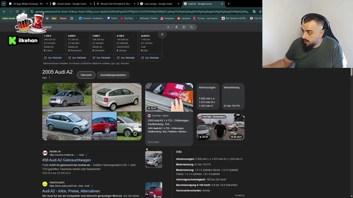Open the tab search dropdown arrow

tap(4, 4)
